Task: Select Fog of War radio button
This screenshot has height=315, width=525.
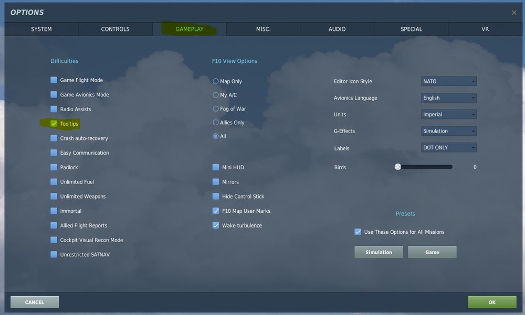Action: pyautogui.click(x=216, y=108)
